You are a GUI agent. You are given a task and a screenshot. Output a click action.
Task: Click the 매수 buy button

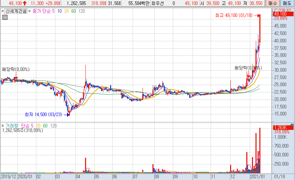pyautogui.click(x=273, y=3)
